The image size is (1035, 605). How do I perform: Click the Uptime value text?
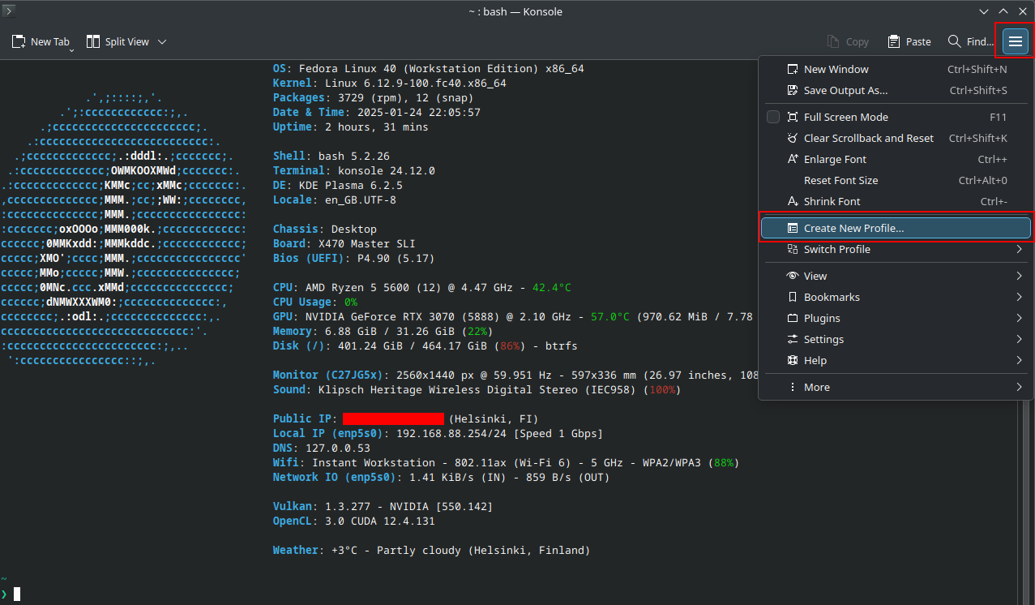coord(376,127)
